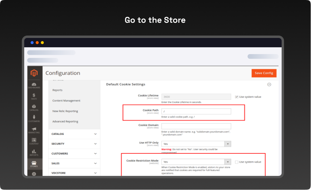The width and height of the screenshot is (311, 190).
Task: Click the Save Config button
Action: pos(264,73)
